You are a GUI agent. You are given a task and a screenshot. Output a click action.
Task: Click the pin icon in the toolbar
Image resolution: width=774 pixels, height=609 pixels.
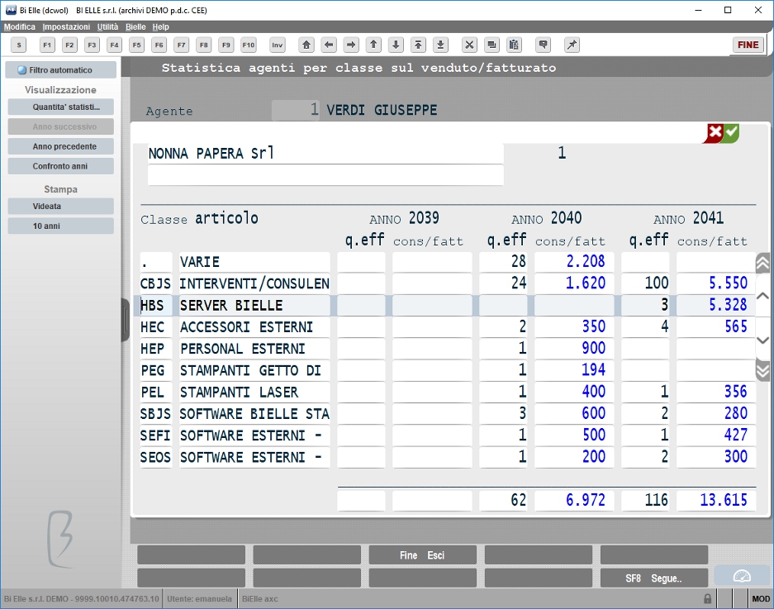[572, 45]
